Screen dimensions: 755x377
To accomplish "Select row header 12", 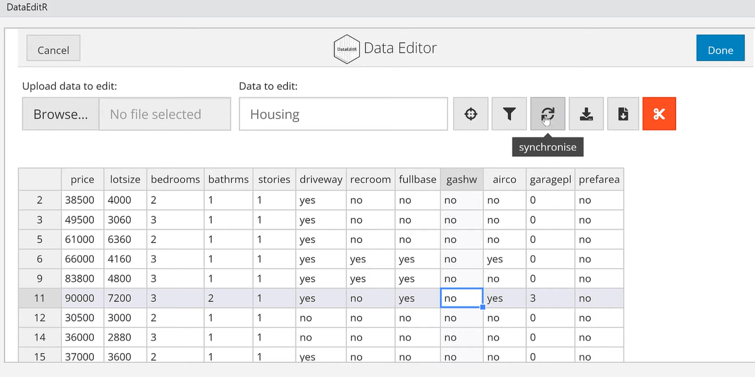I will tap(40, 318).
